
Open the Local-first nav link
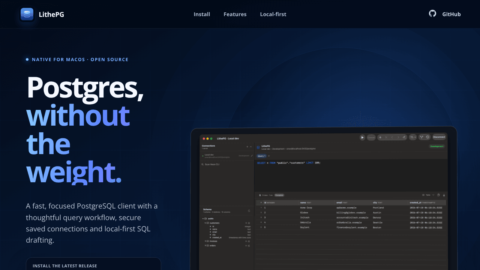coord(273,14)
